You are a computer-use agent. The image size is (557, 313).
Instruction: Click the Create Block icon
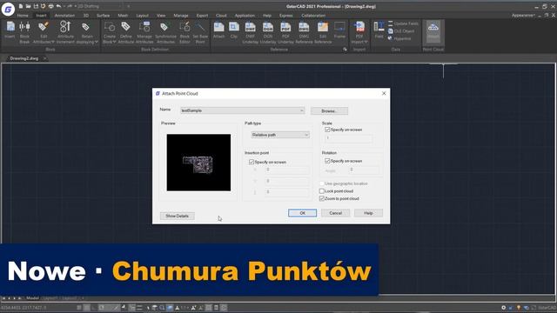(x=110, y=32)
